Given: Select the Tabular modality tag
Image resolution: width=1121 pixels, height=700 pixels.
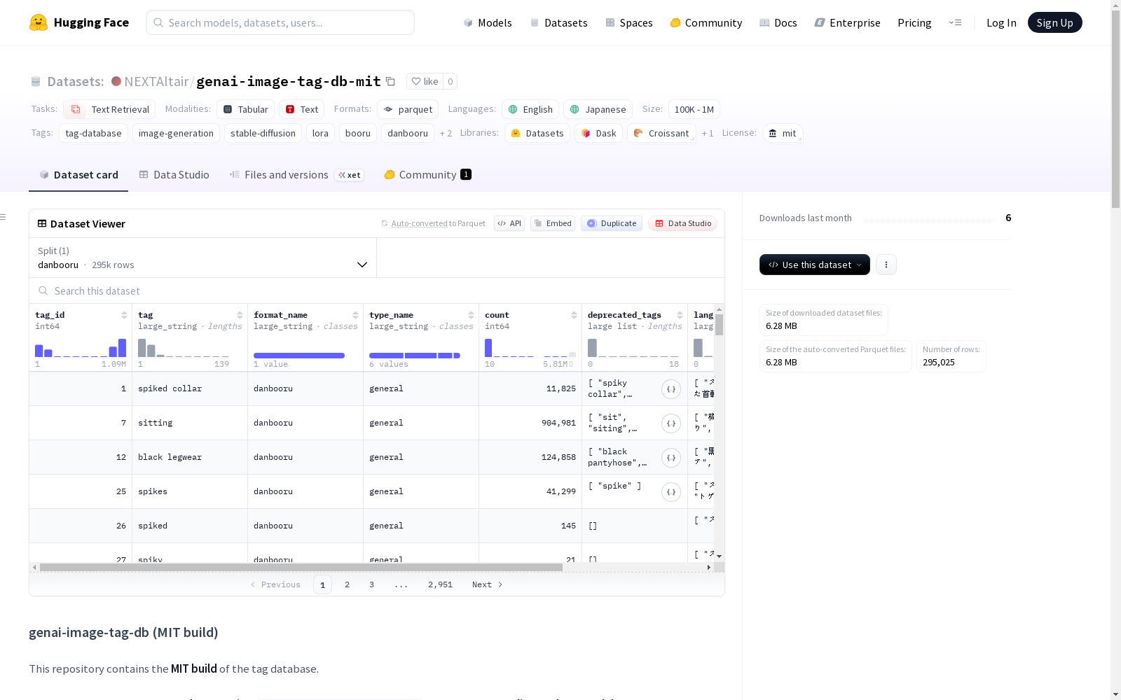Looking at the screenshot, I should pyautogui.click(x=245, y=109).
